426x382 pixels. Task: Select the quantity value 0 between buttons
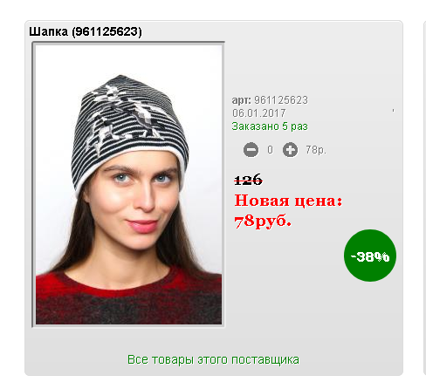tap(271, 150)
